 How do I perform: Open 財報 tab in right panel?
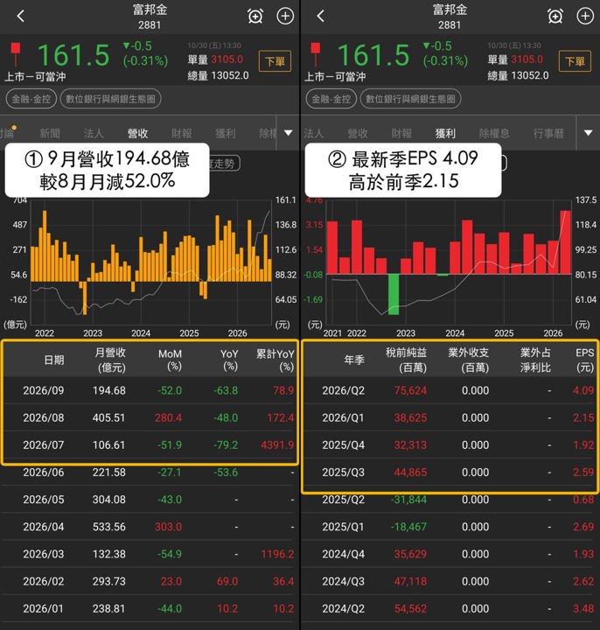401,133
